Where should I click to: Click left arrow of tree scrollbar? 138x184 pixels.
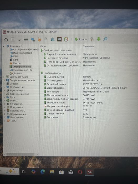coord(5,154)
